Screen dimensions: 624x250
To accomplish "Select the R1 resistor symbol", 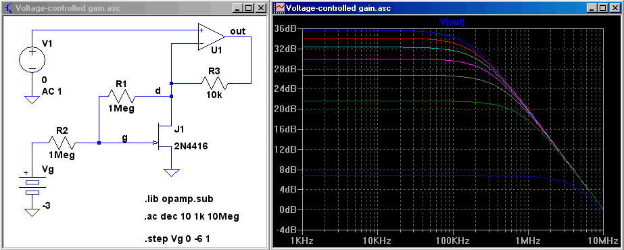I will tap(121, 96).
